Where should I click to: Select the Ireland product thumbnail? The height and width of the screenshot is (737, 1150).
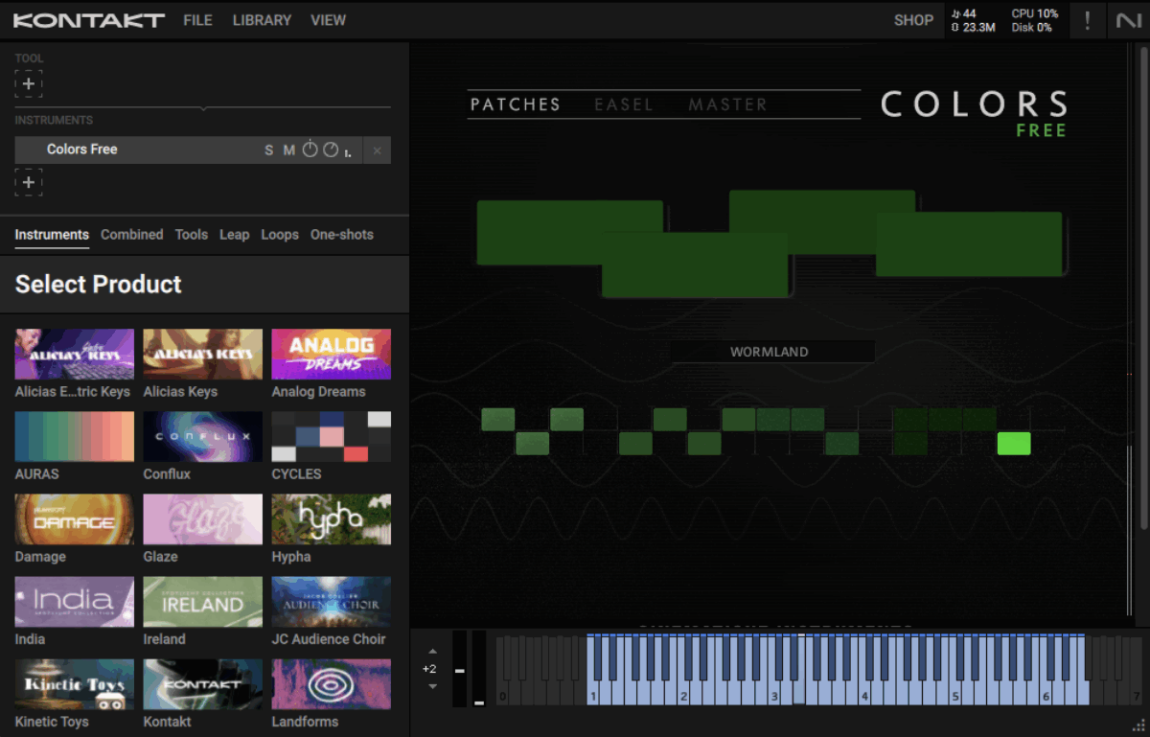[x=202, y=602]
